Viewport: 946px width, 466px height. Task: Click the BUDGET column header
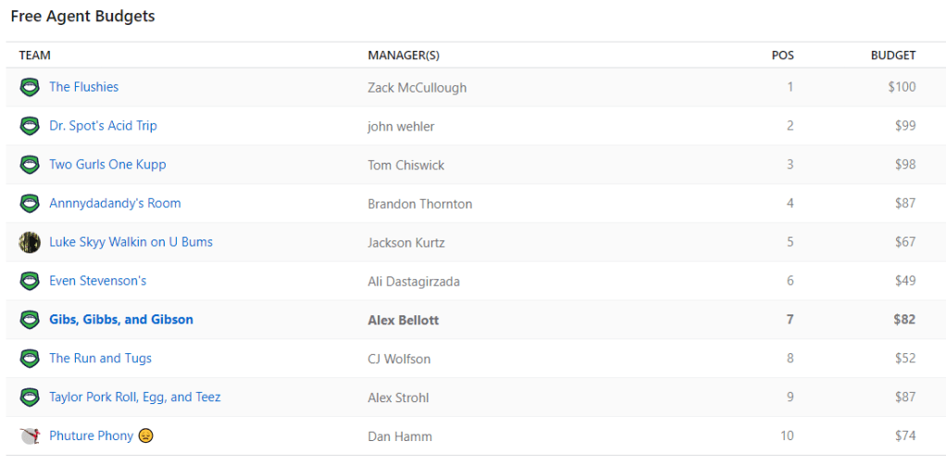[x=892, y=55]
